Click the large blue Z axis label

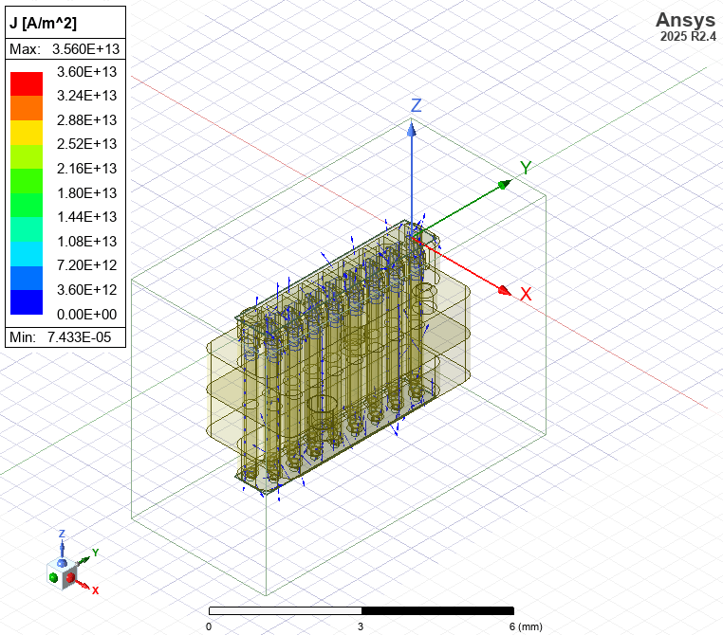tap(416, 105)
